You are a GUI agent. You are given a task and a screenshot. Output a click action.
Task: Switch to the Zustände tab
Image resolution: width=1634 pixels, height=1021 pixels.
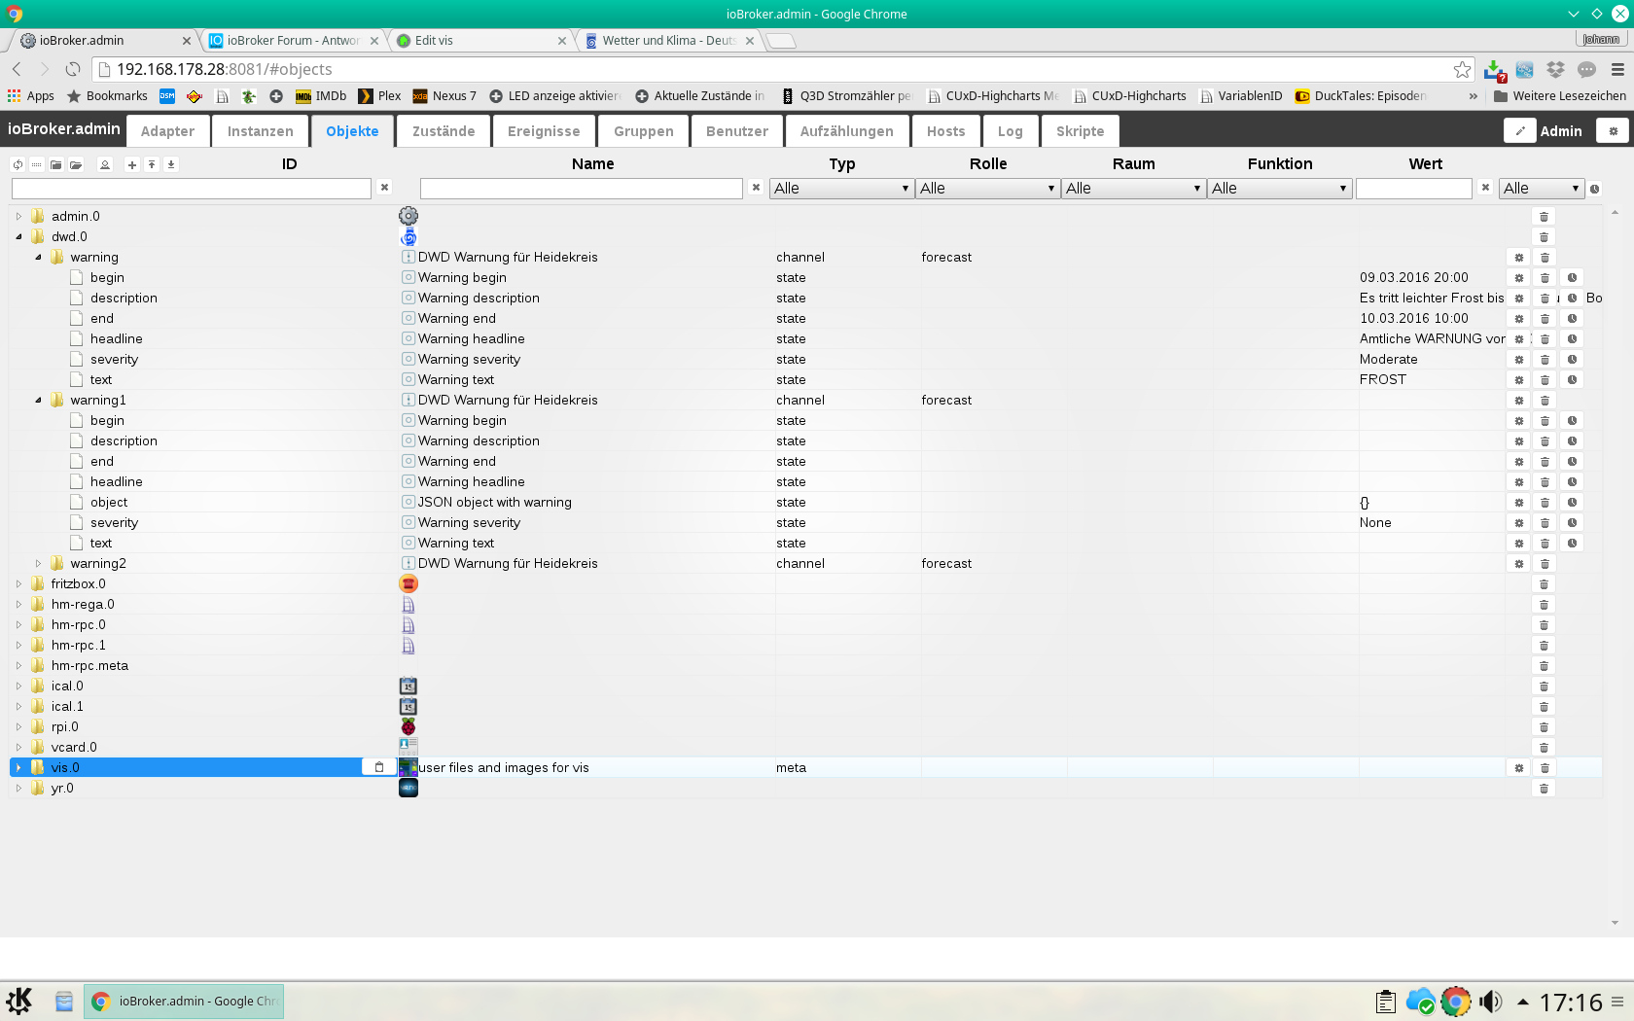pyautogui.click(x=444, y=131)
